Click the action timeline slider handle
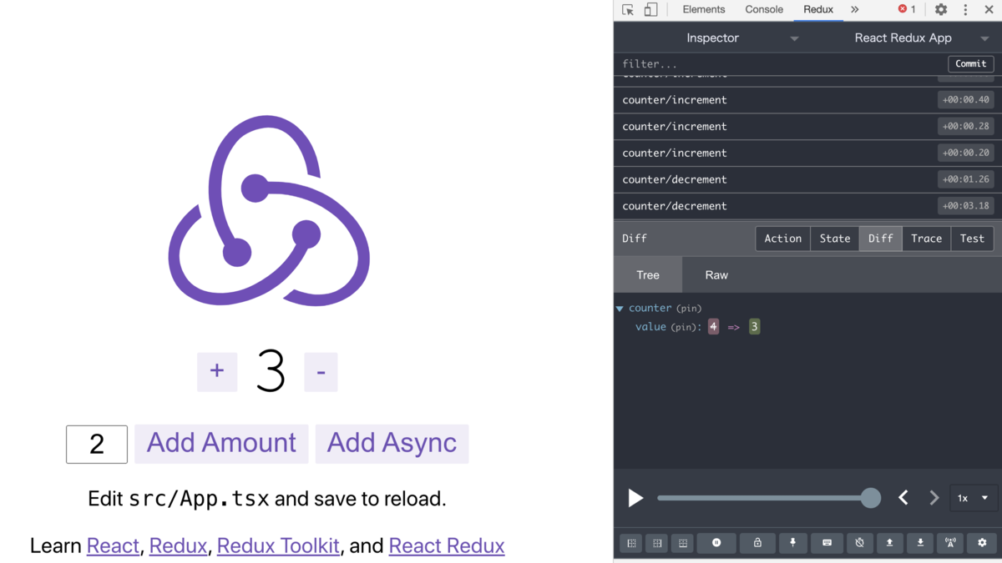Viewport: 1002px width, 563px height. tap(871, 498)
